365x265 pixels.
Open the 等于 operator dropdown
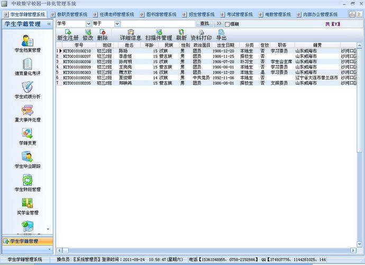(117, 24)
